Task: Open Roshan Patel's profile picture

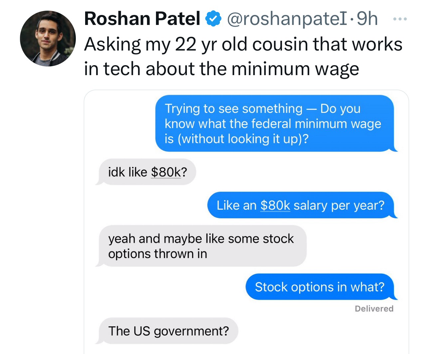Action: pos(48,38)
